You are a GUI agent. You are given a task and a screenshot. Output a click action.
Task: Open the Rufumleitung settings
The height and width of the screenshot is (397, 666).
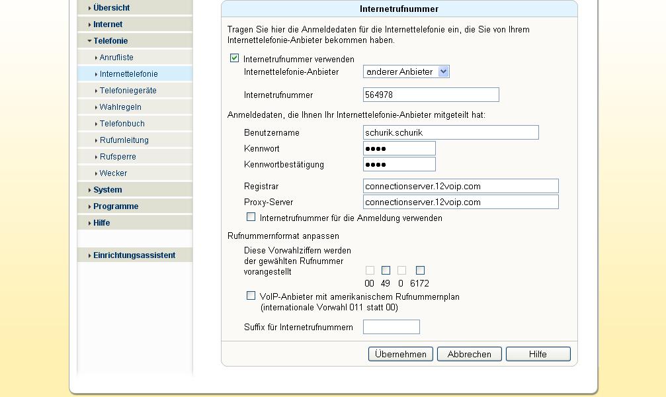coord(135,140)
